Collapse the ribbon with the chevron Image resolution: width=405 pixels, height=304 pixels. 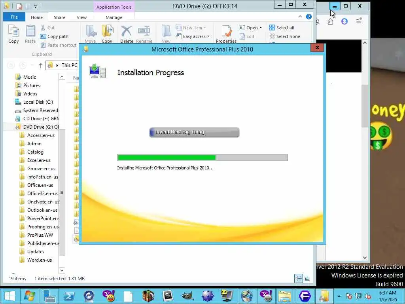point(300,17)
